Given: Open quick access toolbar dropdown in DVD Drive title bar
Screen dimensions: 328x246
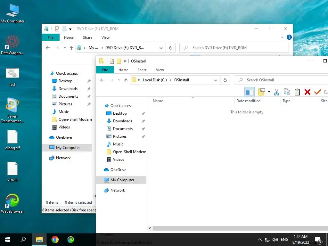Looking at the screenshot, I should click(70, 29).
